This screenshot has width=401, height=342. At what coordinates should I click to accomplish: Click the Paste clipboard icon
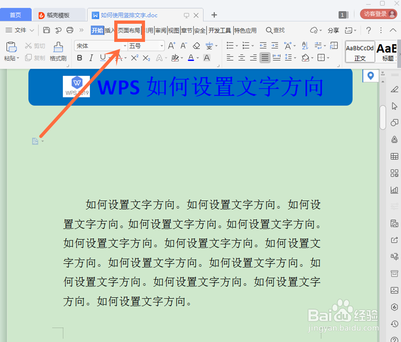pos(11,47)
